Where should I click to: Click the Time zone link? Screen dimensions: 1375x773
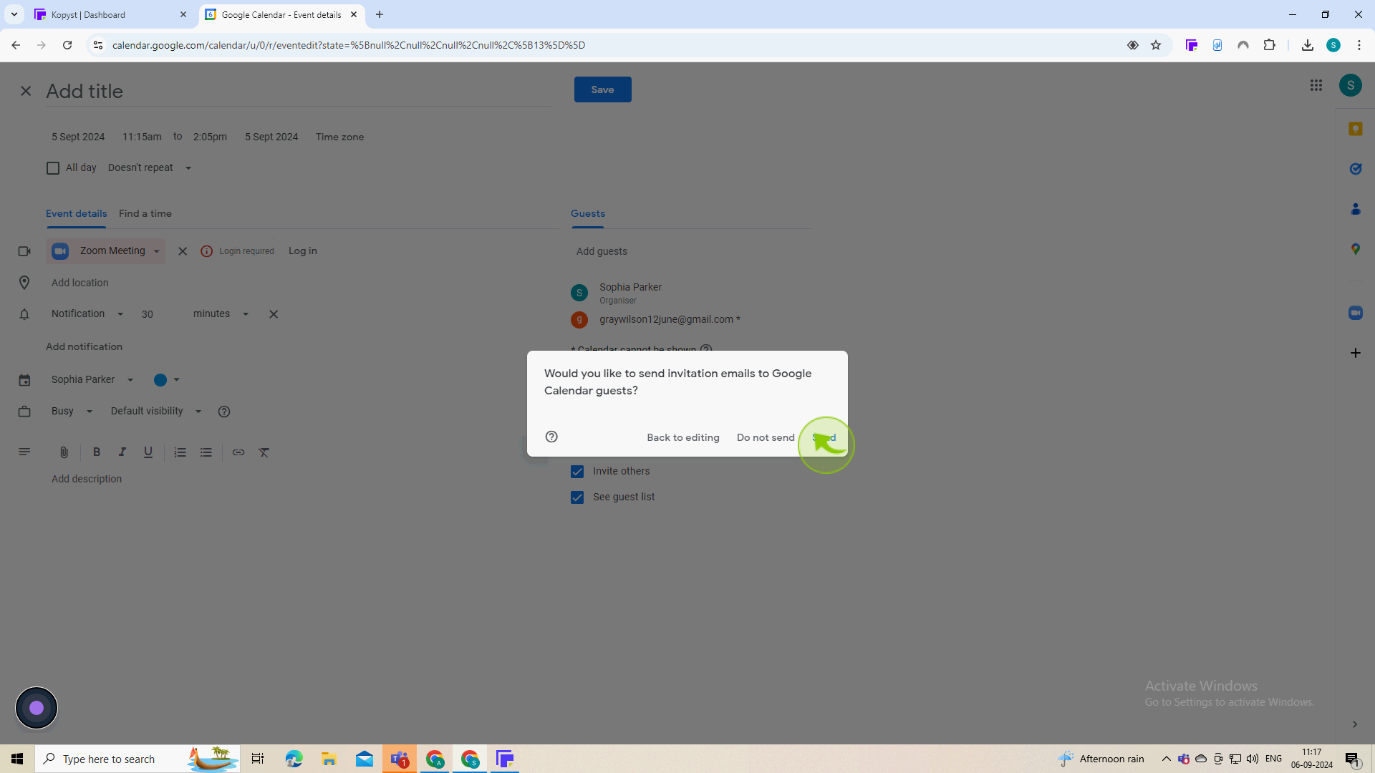click(339, 137)
